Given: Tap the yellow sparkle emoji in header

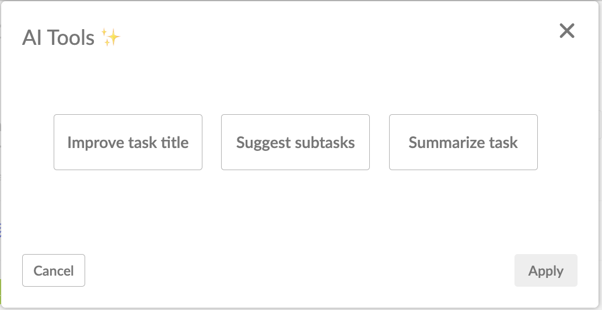Looking at the screenshot, I should [x=110, y=38].
